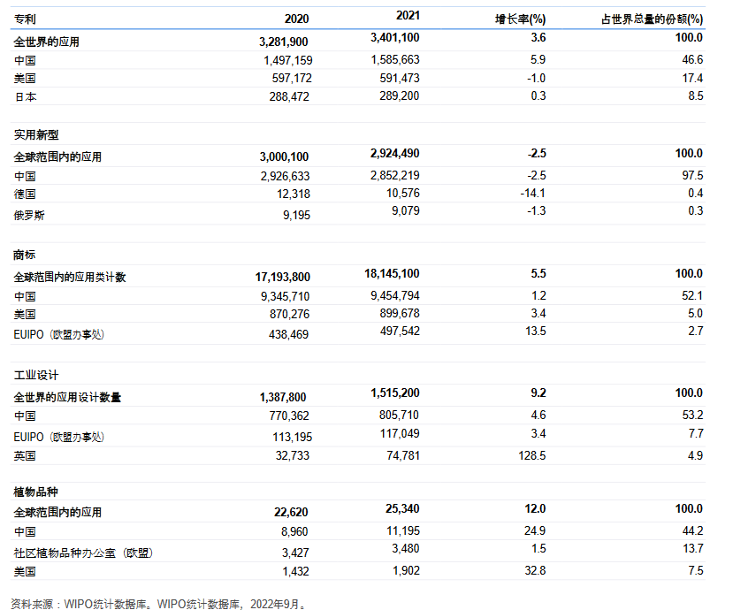Click the cell '870,276'
This screenshot has height=610, width=733.
(x=289, y=315)
